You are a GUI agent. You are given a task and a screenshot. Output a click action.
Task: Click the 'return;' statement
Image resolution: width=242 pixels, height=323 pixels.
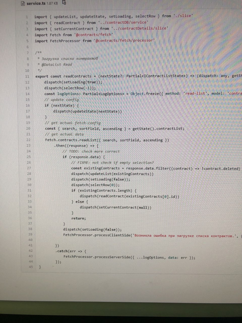pos(79,218)
